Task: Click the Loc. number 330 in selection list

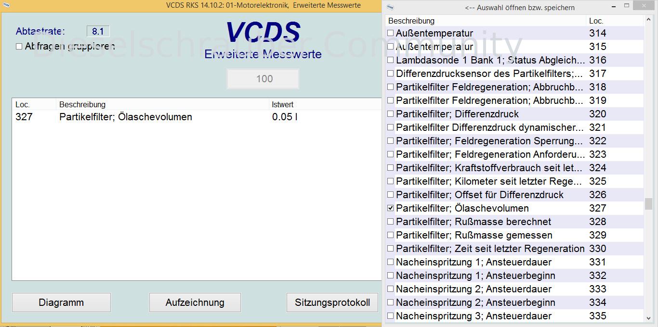Action: point(597,249)
